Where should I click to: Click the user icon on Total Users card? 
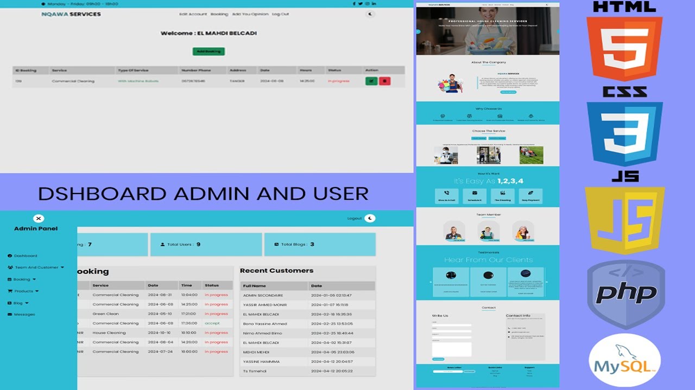(x=162, y=245)
